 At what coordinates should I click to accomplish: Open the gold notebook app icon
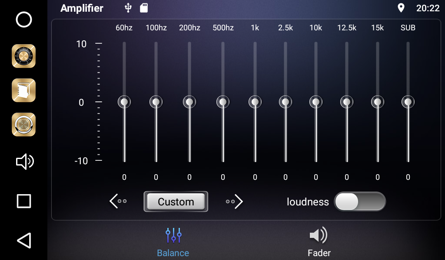(23, 90)
